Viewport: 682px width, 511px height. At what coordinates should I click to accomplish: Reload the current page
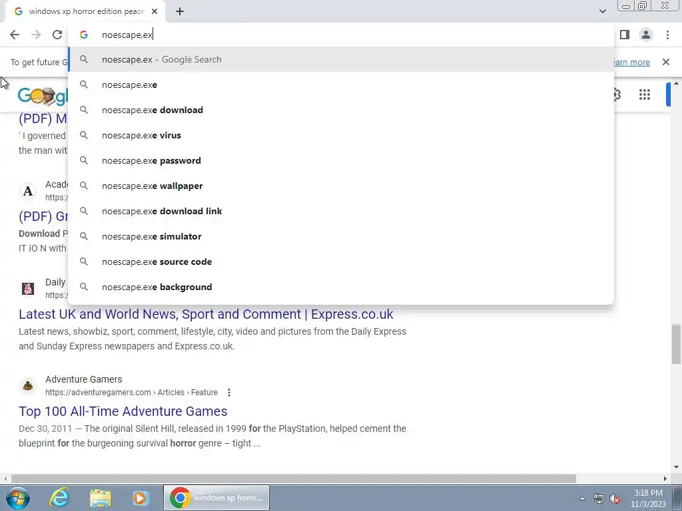coord(57,35)
